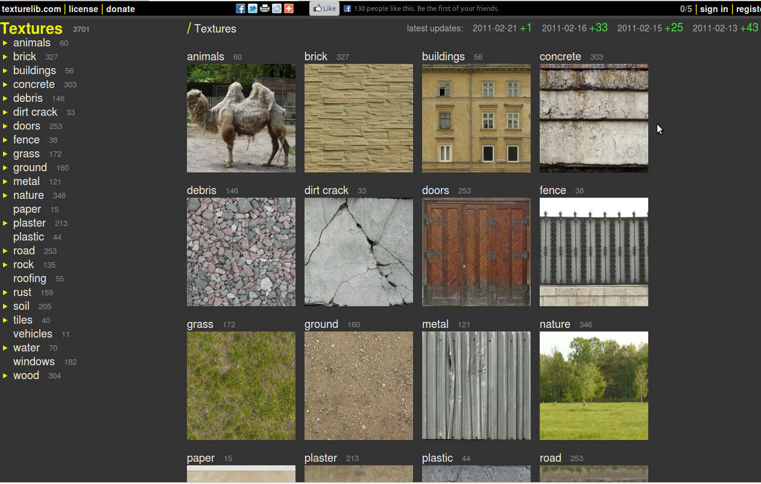The image size is (761, 484).
Task: Open the 2011-02-13 +43 latest update
Action: click(725, 28)
